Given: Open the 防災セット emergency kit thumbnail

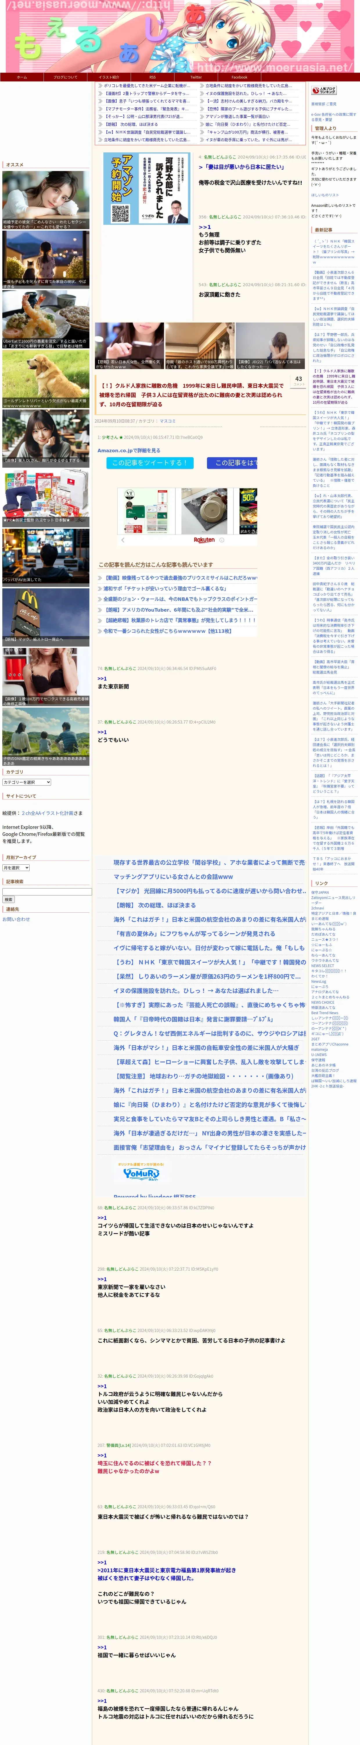Looking at the screenshot, I should [45, 498].
